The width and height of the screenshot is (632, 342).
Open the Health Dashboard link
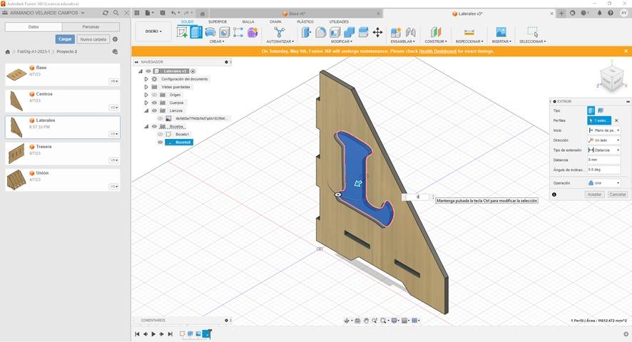[438, 51]
